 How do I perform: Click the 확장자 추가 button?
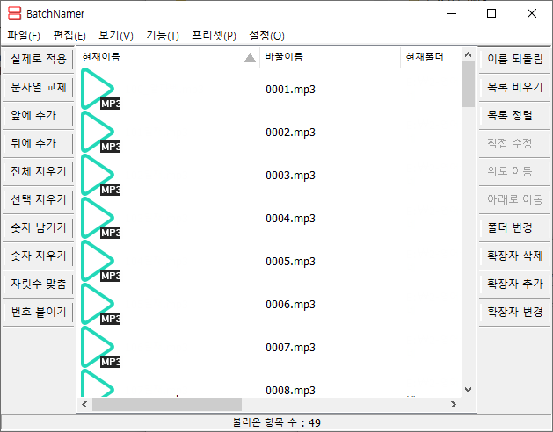click(x=514, y=284)
